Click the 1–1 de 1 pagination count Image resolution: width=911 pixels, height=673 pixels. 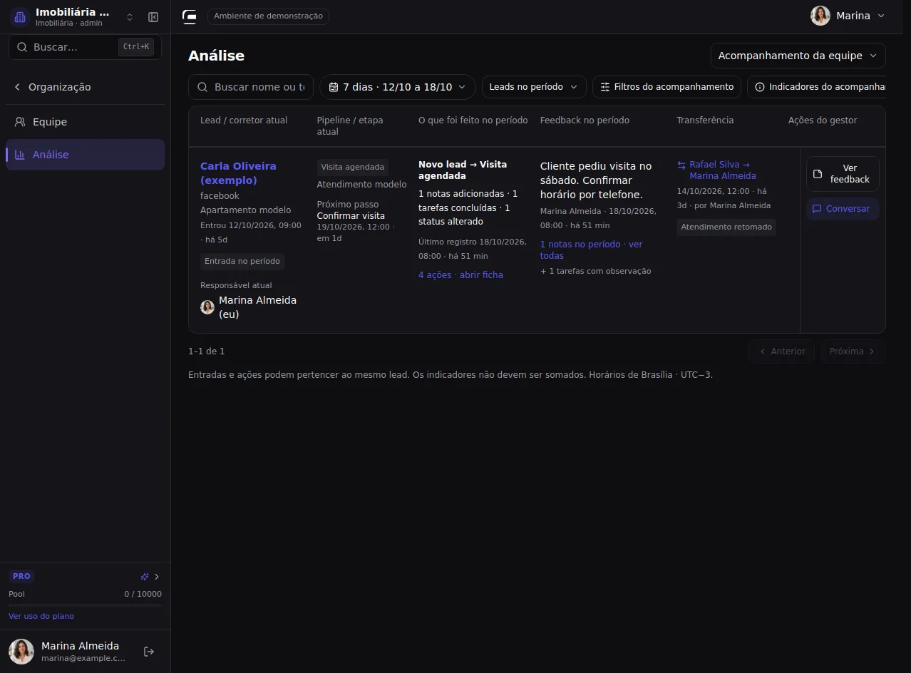click(207, 351)
